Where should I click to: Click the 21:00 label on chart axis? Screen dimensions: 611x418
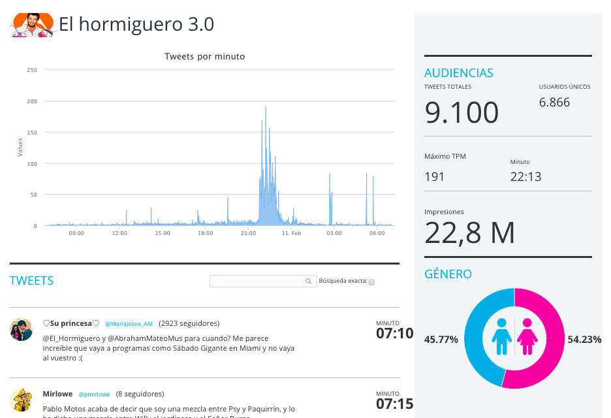coord(248,233)
